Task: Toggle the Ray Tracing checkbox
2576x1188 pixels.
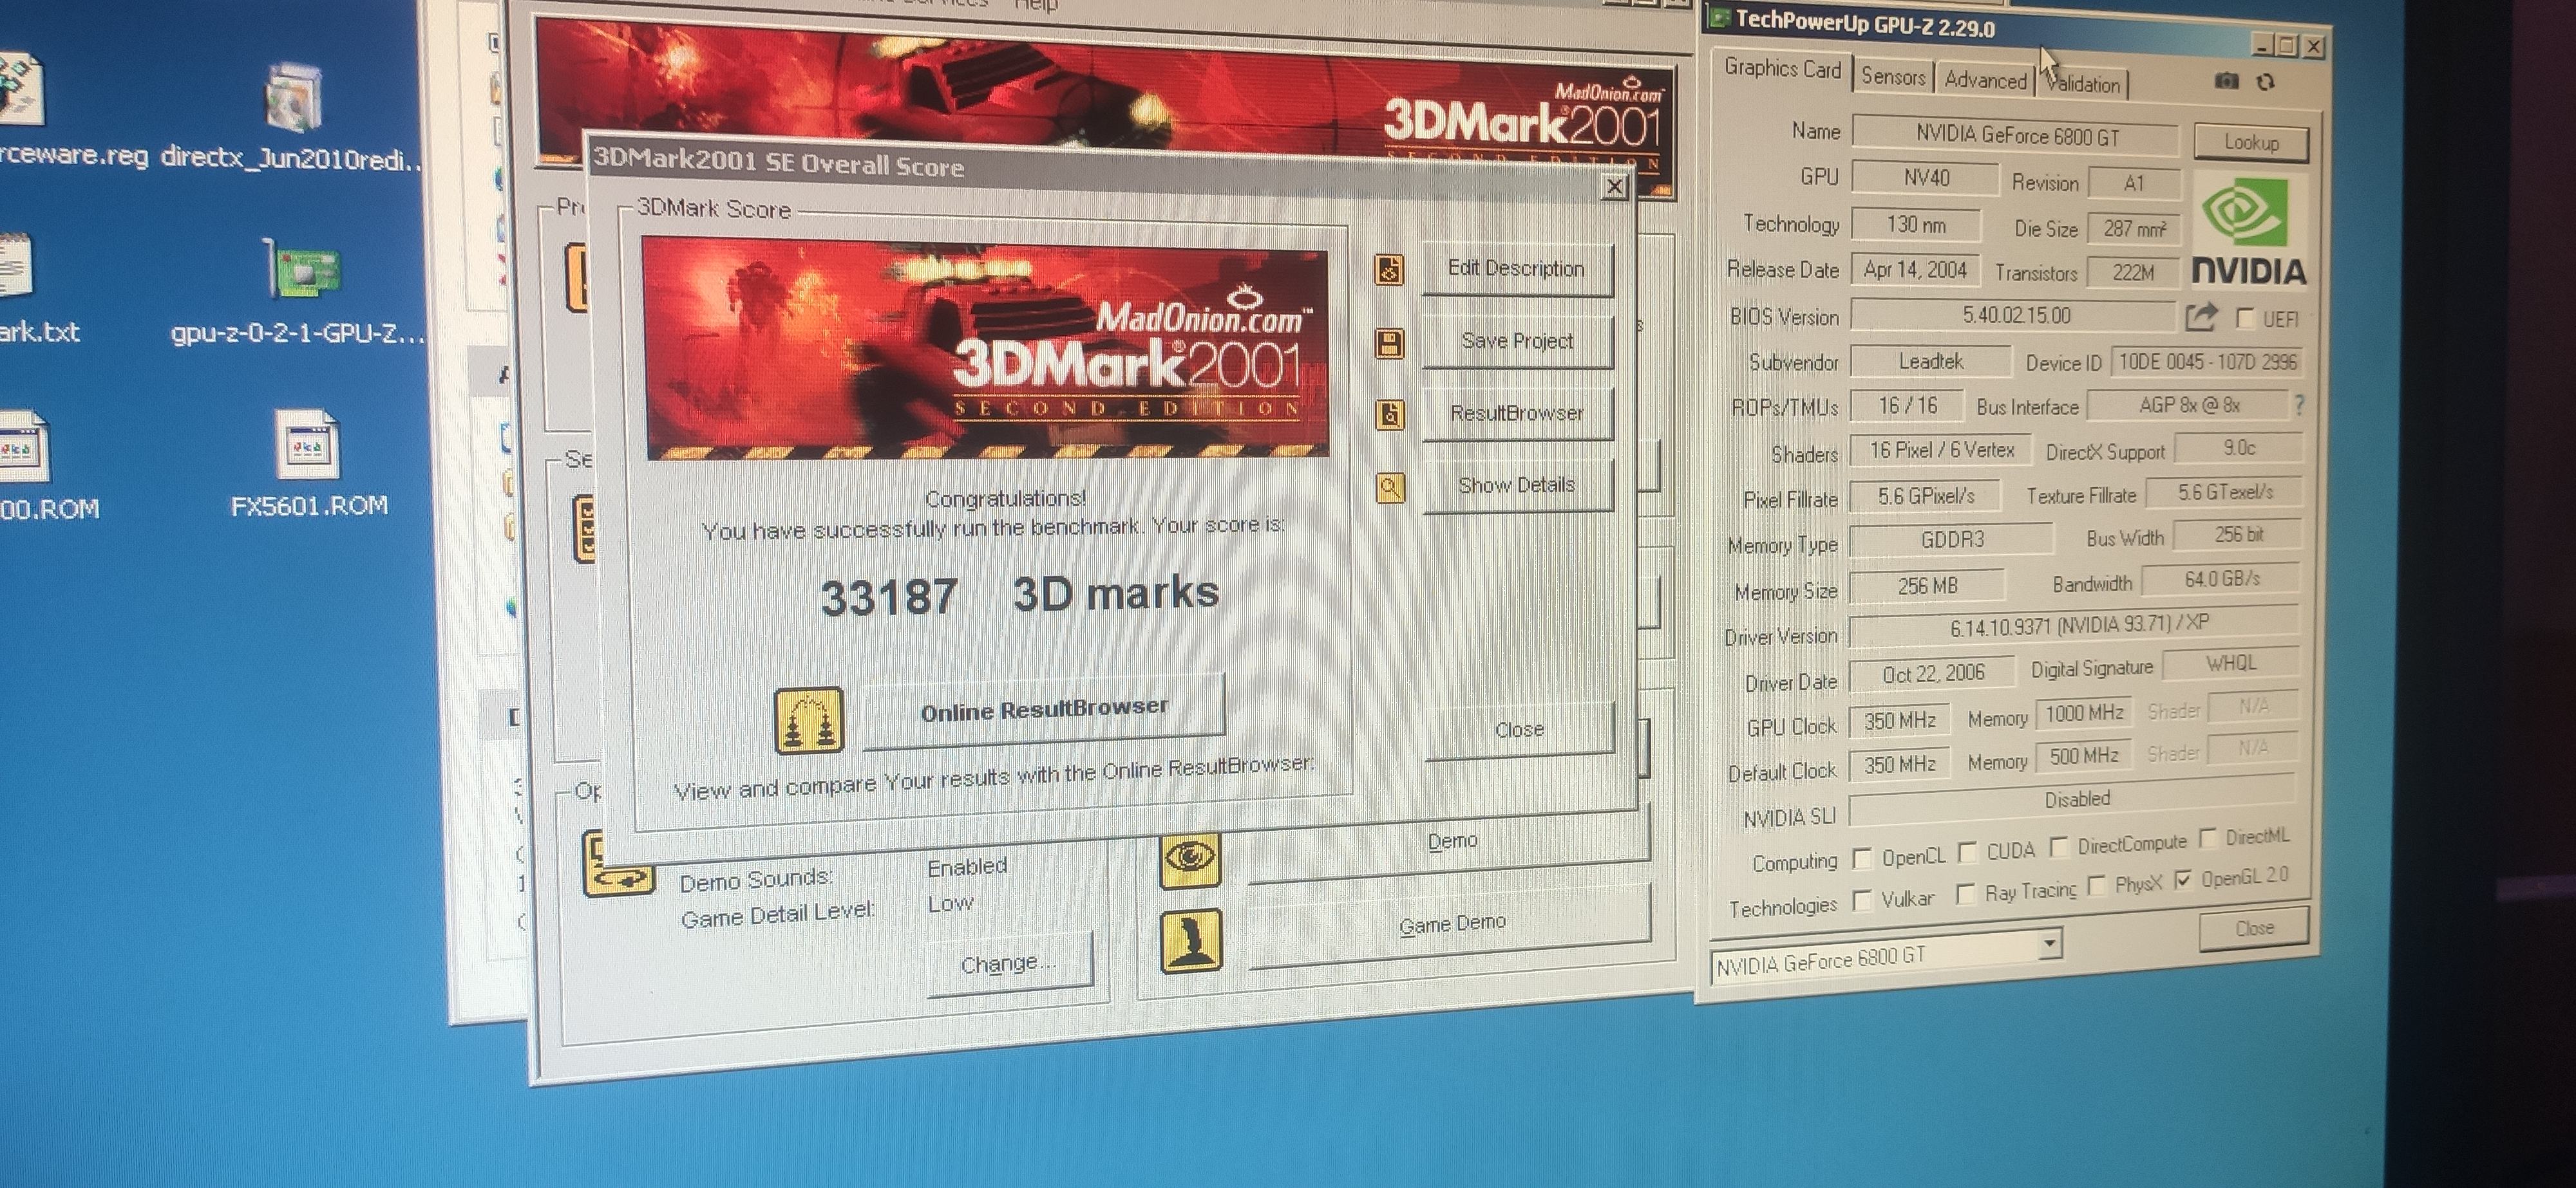Action: (1965, 895)
